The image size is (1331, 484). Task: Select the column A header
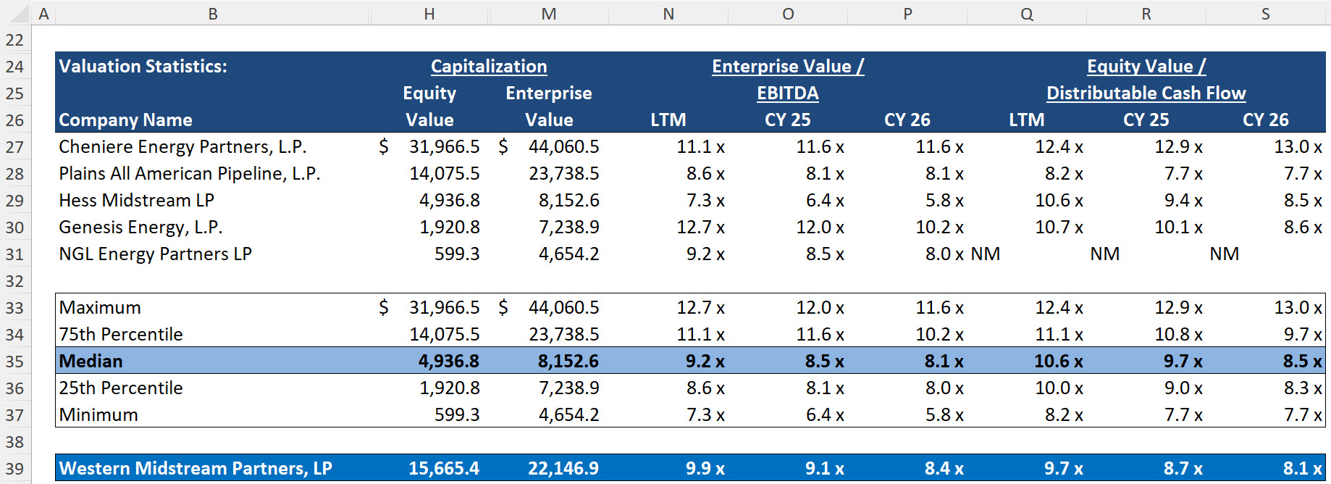[43, 14]
